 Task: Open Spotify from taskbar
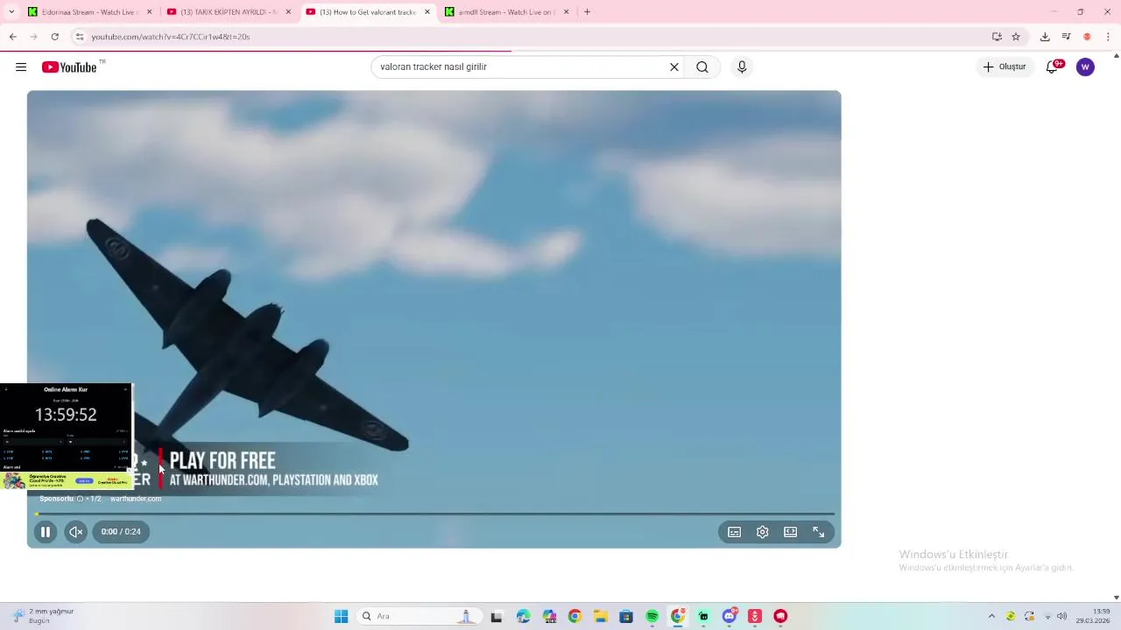tap(652, 617)
